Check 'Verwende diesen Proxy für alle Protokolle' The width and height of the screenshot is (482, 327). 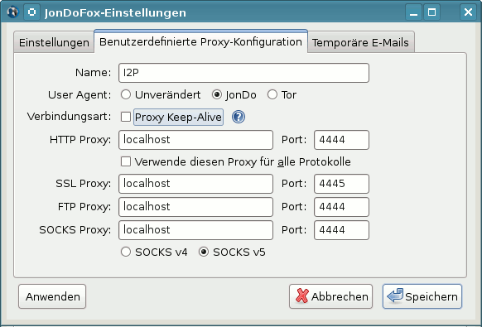[x=126, y=161]
